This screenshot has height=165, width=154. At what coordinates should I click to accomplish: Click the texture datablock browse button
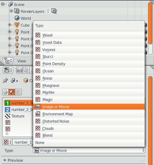click(x=7, y=142)
